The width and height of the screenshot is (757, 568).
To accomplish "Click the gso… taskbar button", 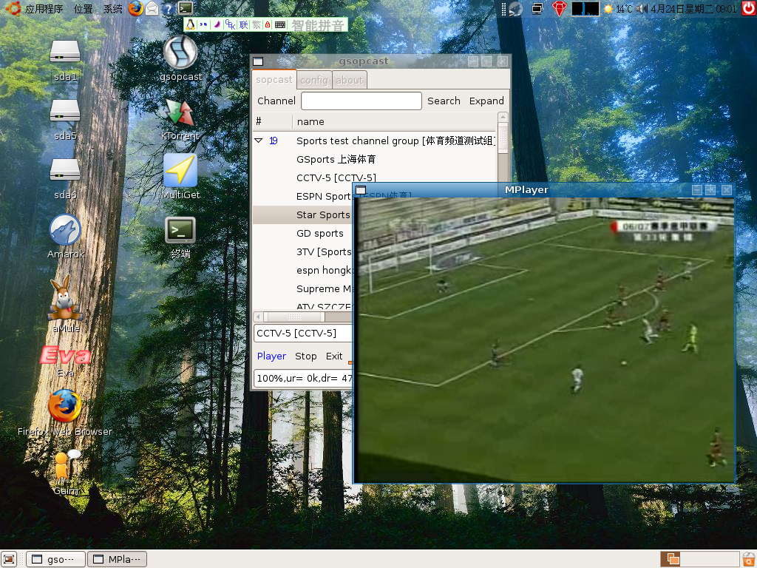I will 55,559.
